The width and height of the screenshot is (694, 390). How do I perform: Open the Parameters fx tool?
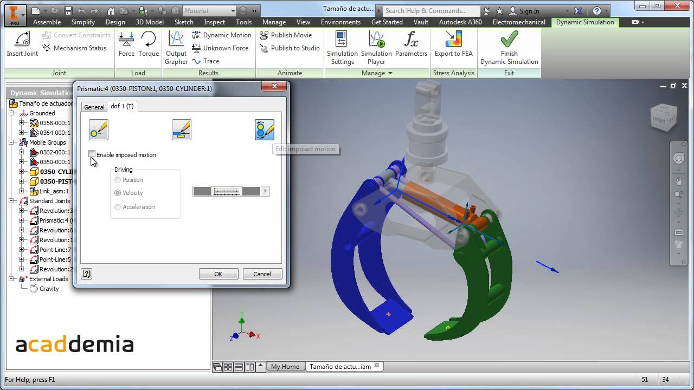point(411,44)
